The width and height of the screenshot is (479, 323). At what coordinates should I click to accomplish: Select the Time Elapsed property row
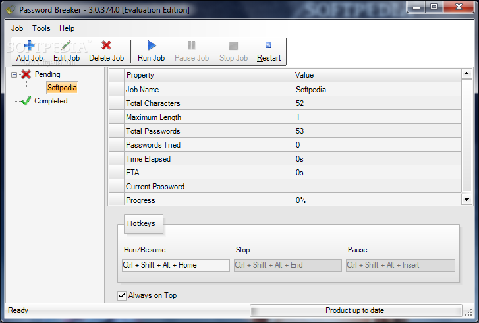[285, 159]
